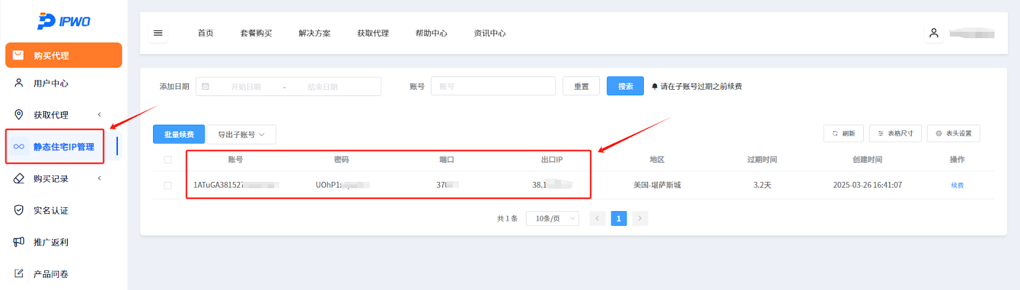The image size is (1020, 290).
Task: Click the 账号 search input field
Action: (493, 86)
